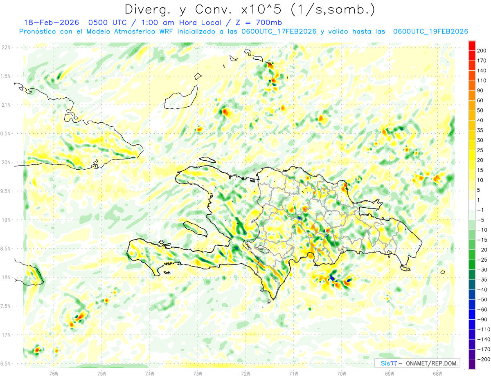The image size is (491, 379).
Task: Click the '19N' latitude axis label
Action: 7,220
